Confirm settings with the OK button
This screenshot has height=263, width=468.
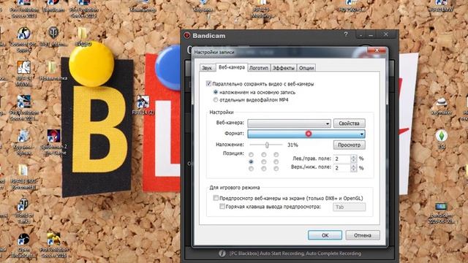point(325,235)
